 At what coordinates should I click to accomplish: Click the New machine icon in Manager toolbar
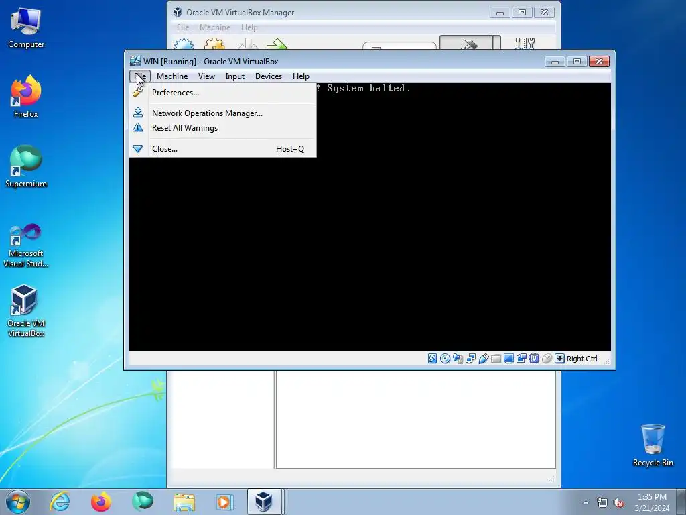click(184, 44)
